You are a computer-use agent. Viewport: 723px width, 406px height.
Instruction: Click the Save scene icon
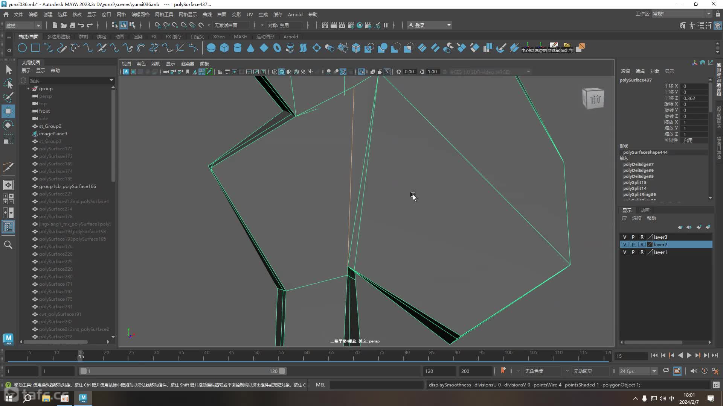pyautogui.click(x=72, y=25)
